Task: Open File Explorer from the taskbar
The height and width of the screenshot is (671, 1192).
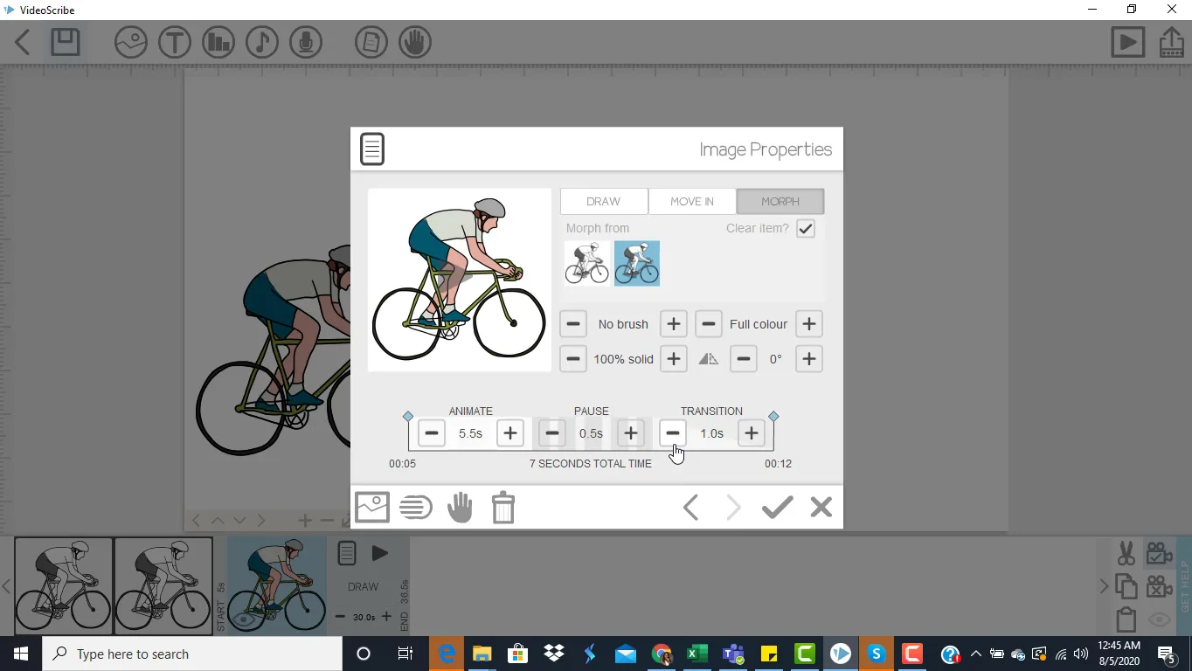Action: (482, 654)
